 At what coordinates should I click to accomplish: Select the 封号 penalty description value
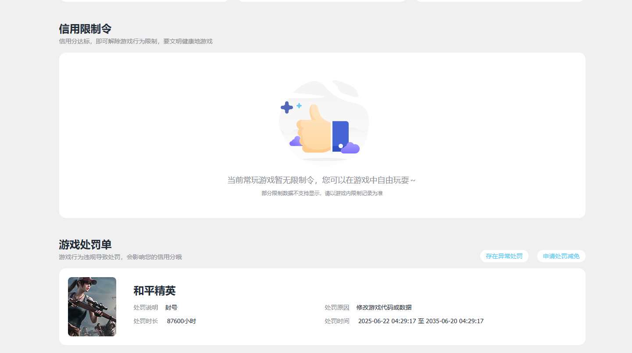tap(171, 308)
